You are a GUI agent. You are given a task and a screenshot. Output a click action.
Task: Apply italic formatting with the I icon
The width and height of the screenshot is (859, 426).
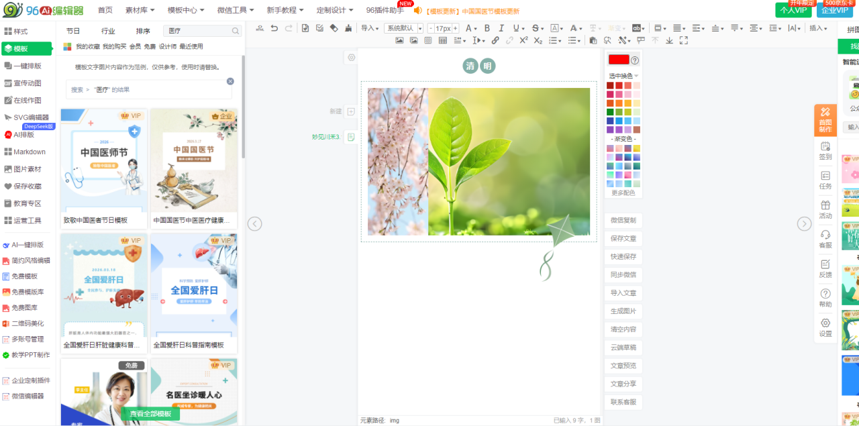pyautogui.click(x=501, y=28)
